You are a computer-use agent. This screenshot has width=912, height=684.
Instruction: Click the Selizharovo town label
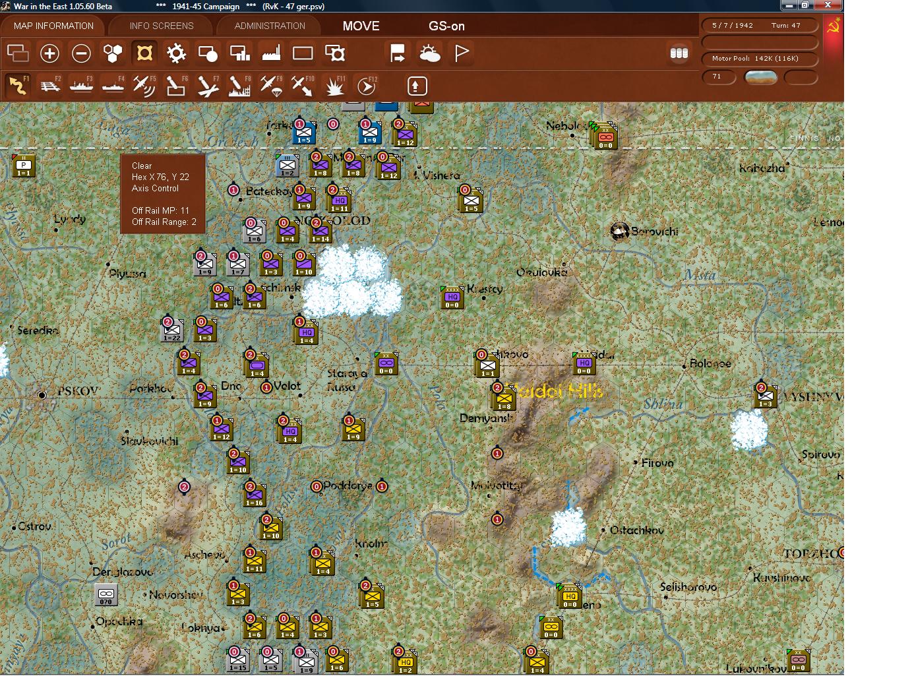(x=688, y=587)
